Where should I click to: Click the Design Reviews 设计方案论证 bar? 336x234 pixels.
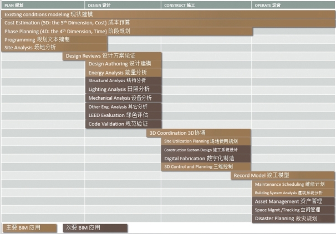[112, 56]
